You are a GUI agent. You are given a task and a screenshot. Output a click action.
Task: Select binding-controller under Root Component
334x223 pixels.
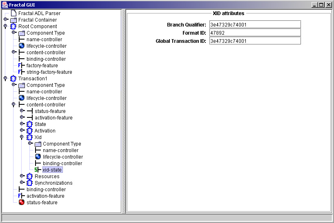tap(46, 59)
